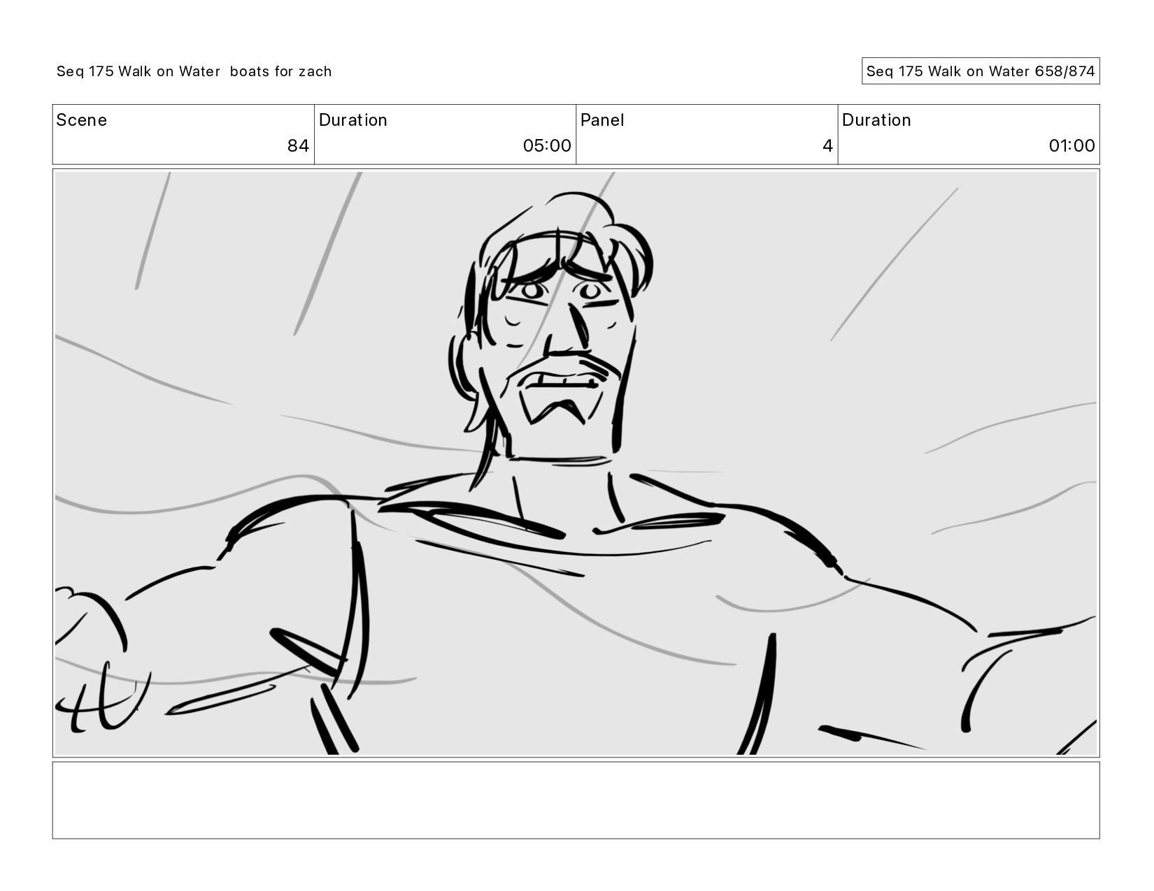Image resolution: width=1154 pixels, height=891 pixels.
Task: Click the scene duration value '05:00'
Action: coord(547,145)
